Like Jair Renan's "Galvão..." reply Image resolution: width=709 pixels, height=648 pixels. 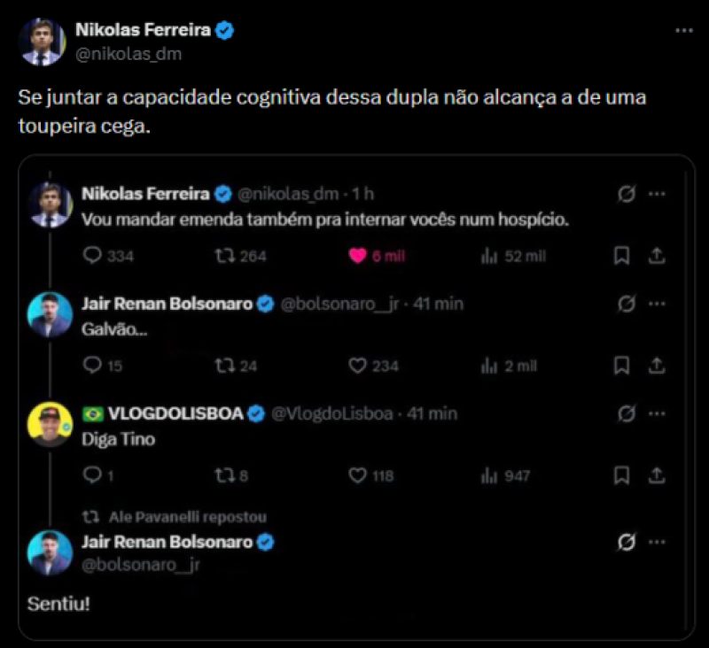coord(358,365)
